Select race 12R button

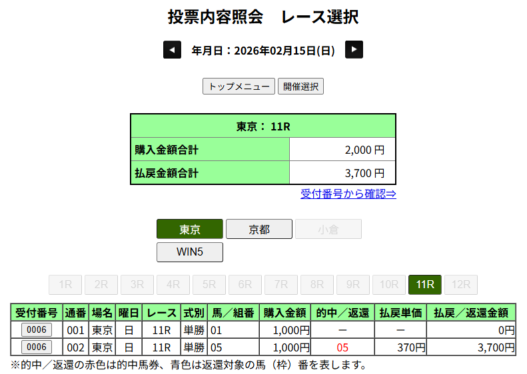pos(461,285)
